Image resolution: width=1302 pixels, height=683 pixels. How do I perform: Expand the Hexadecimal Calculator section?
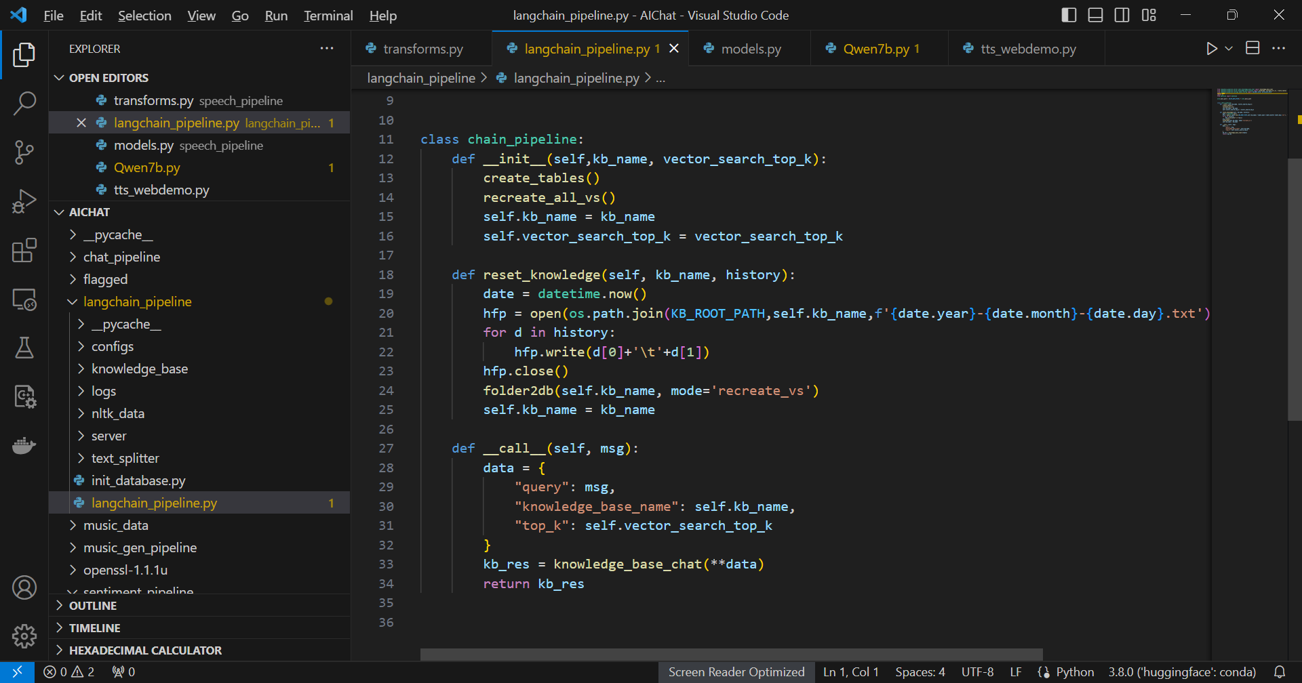tap(199, 650)
